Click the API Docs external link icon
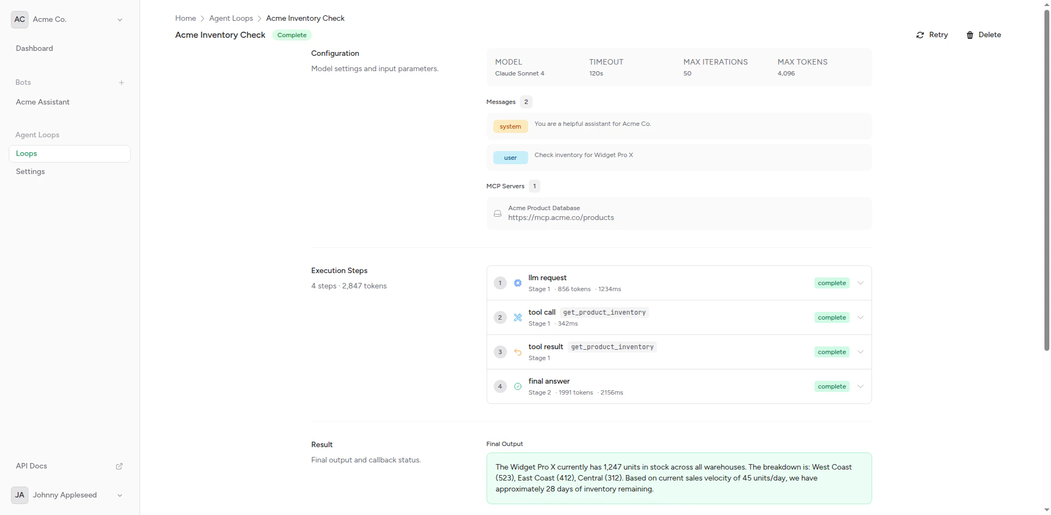 (119, 466)
